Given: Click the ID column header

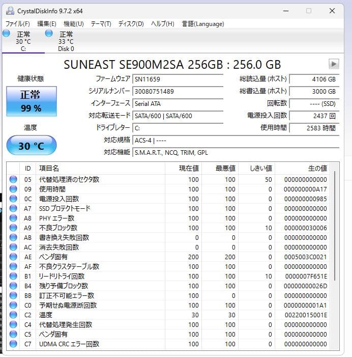Looking at the screenshot, I should point(28,169).
